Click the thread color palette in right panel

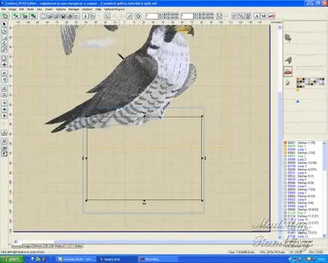[311, 82]
